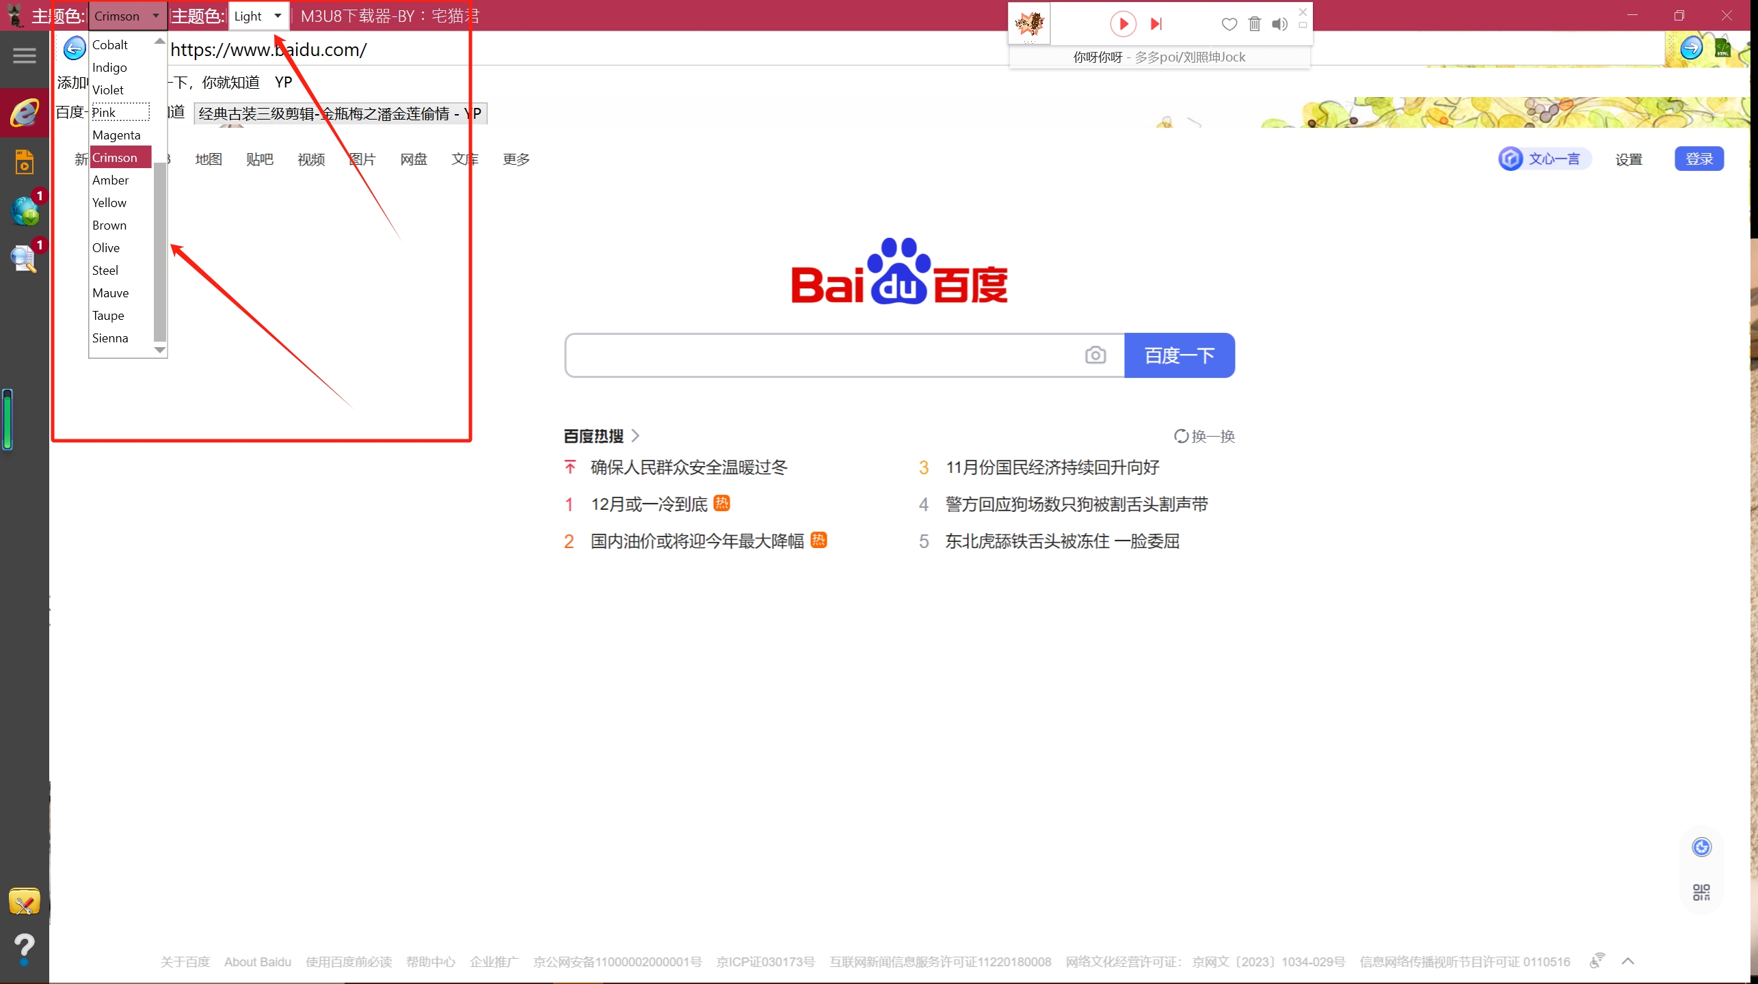Click the green HTML file icon
The width and height of the screenshot is (1758, 984).
point(1722,48)
